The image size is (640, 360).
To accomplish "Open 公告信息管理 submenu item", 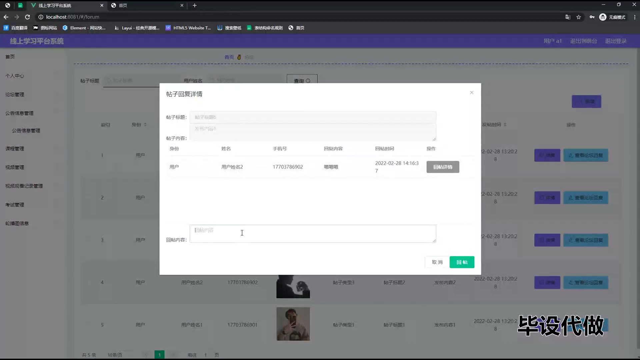I will click(x=26, y=131).
